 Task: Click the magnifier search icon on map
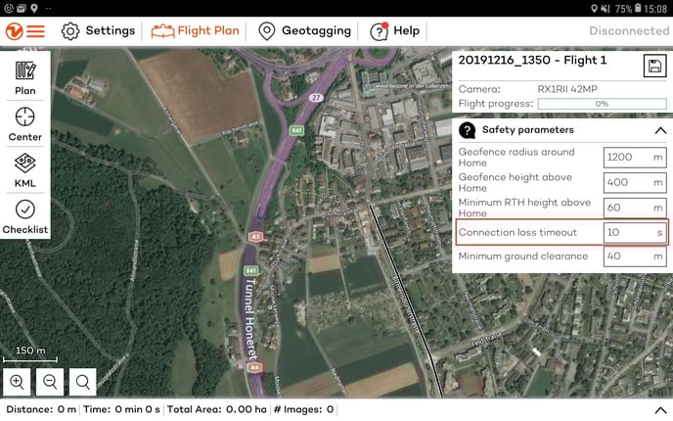pos(84,382)
